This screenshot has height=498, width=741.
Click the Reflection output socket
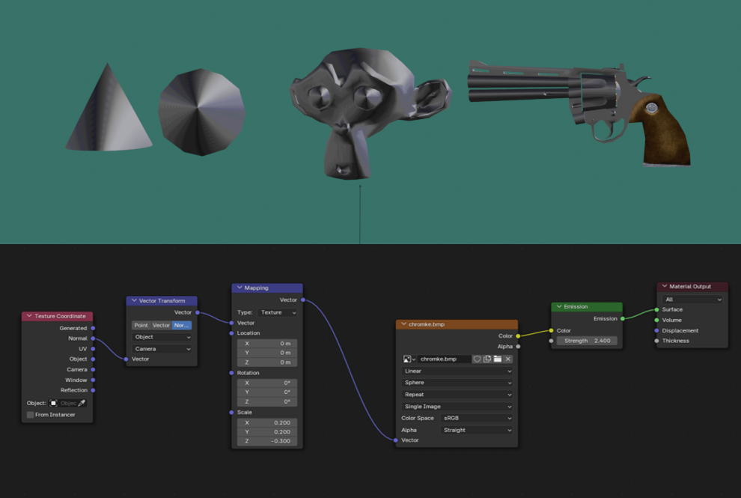[93, 391]
